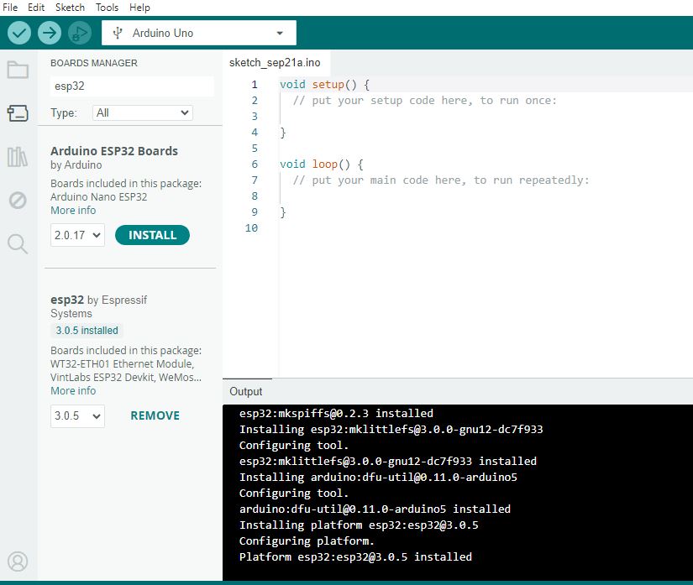Install Arduino ESP32 Boards package
The image size is (693, 585).
[x=153, y=235]
